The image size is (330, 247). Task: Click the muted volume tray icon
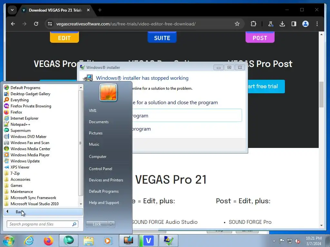(x=297, y=241)
